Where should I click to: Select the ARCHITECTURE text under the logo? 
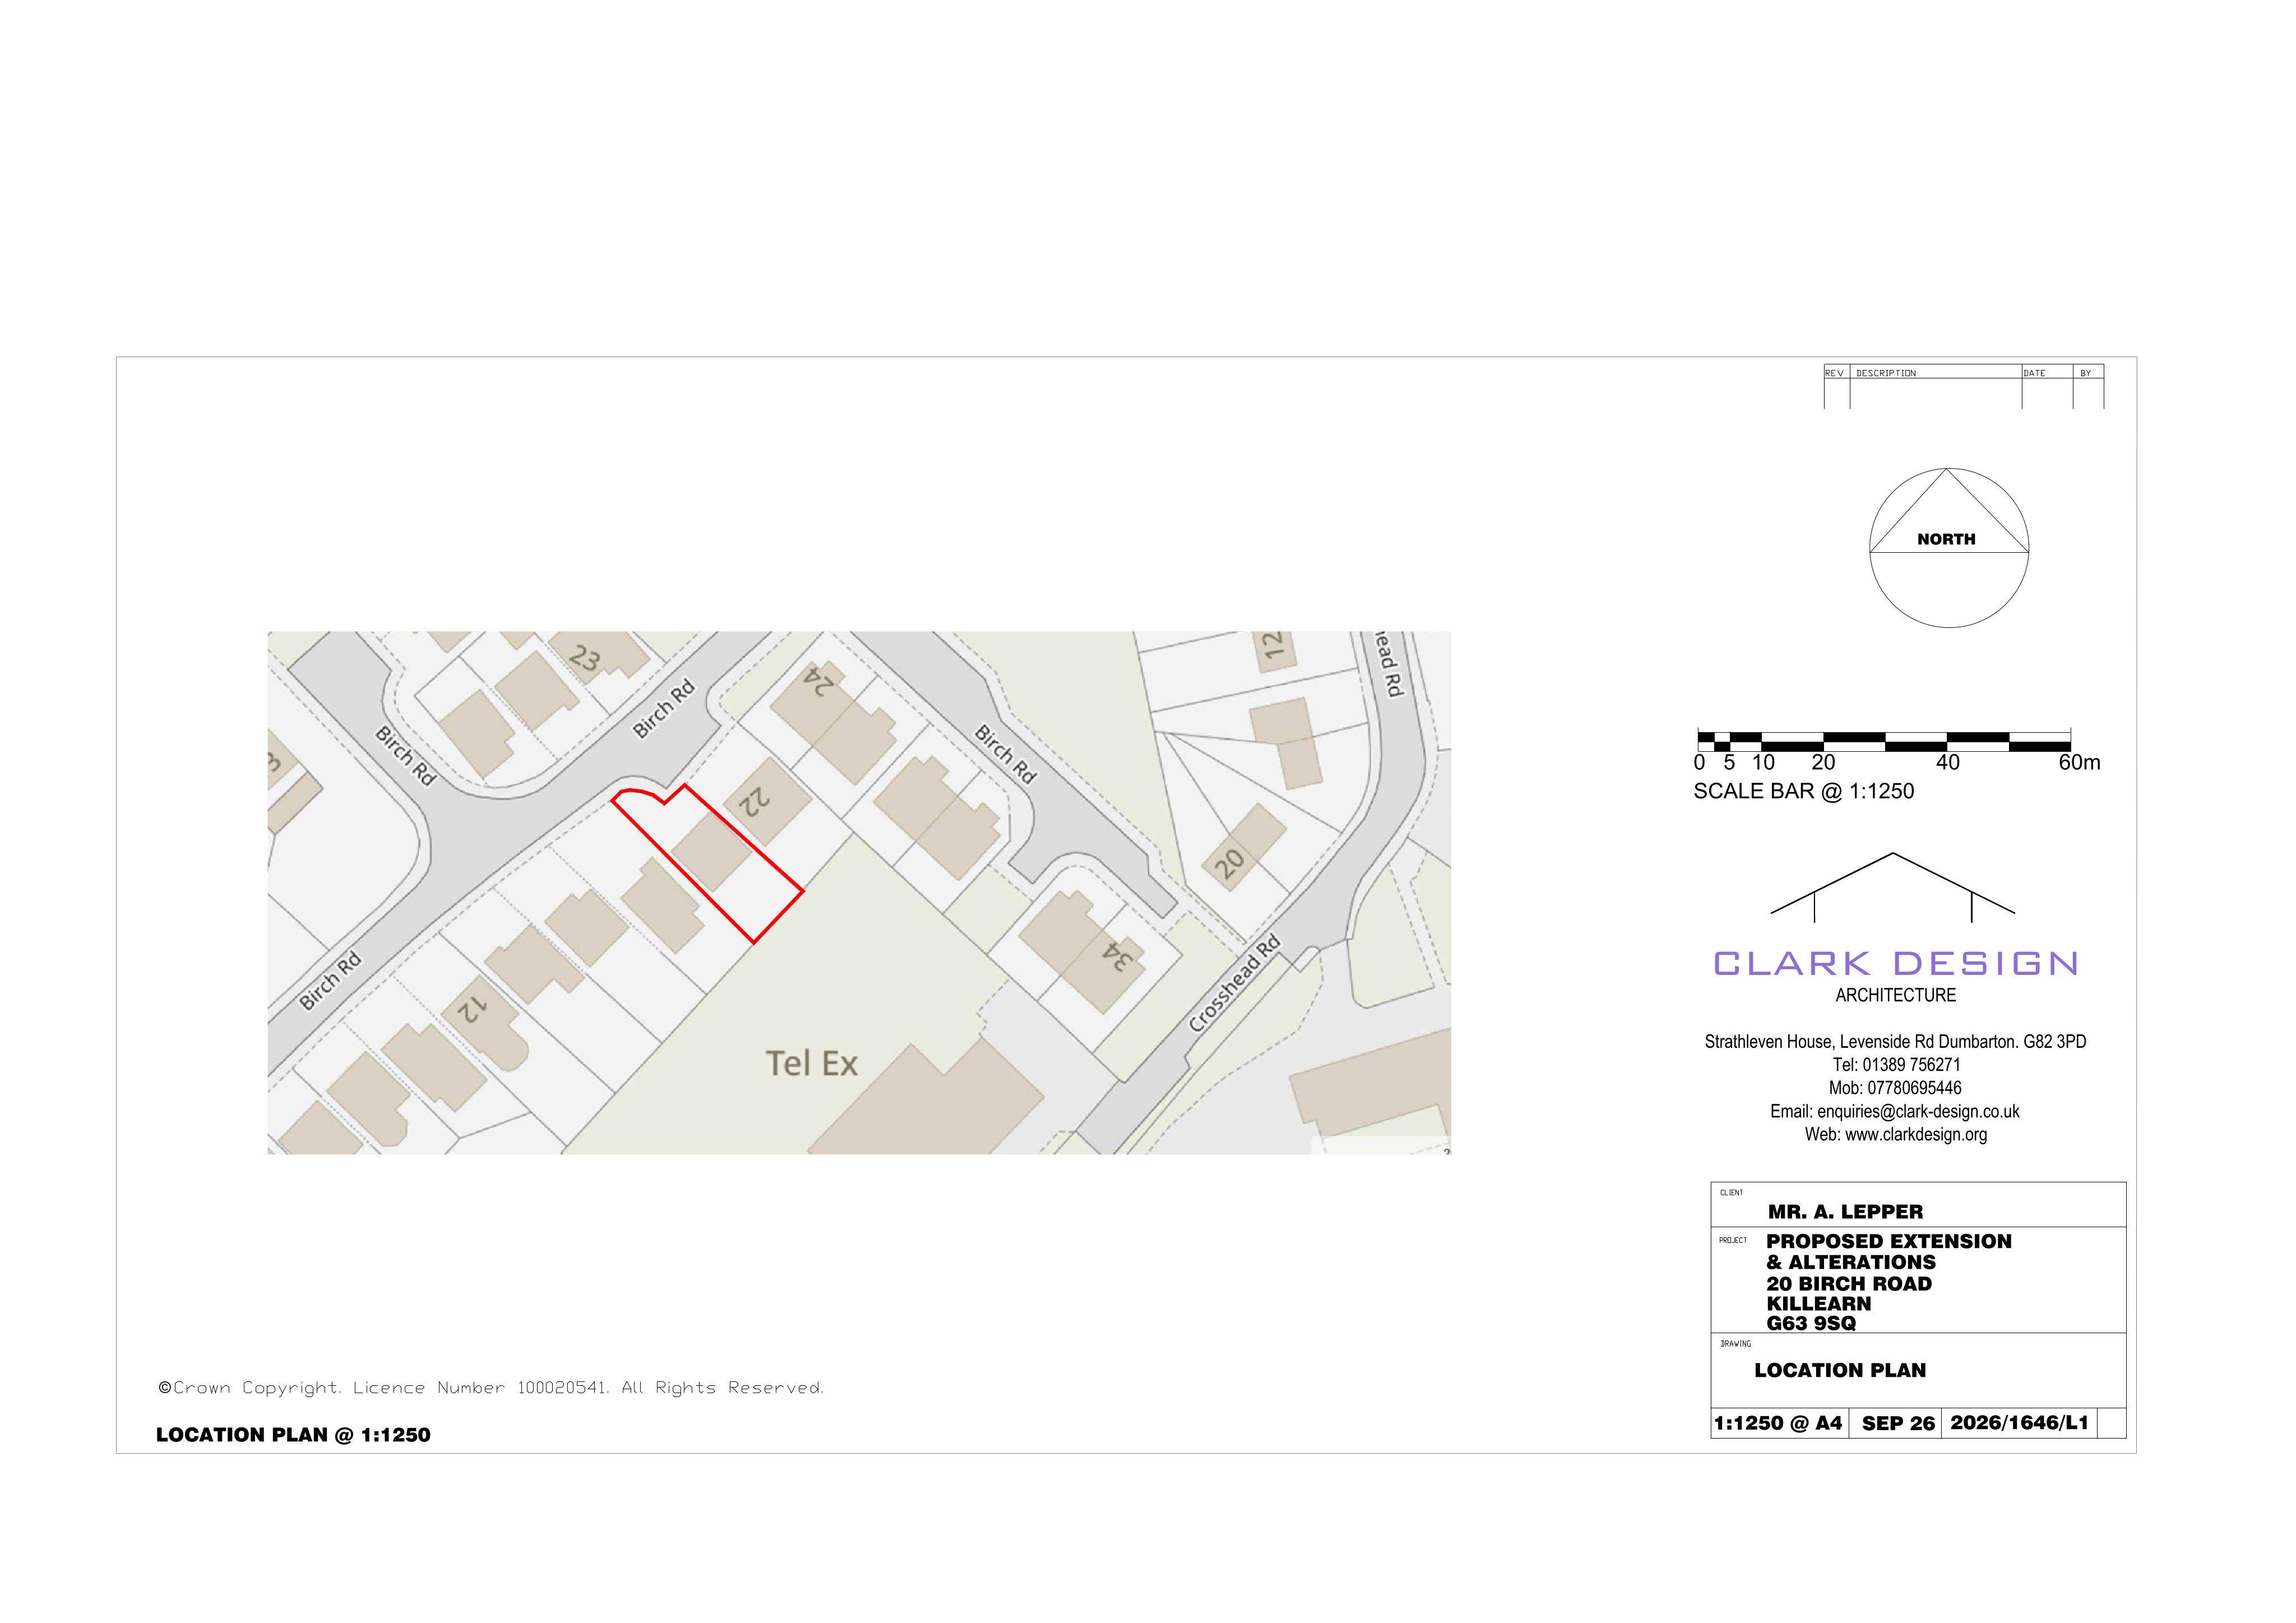[x=1895, y=995]
